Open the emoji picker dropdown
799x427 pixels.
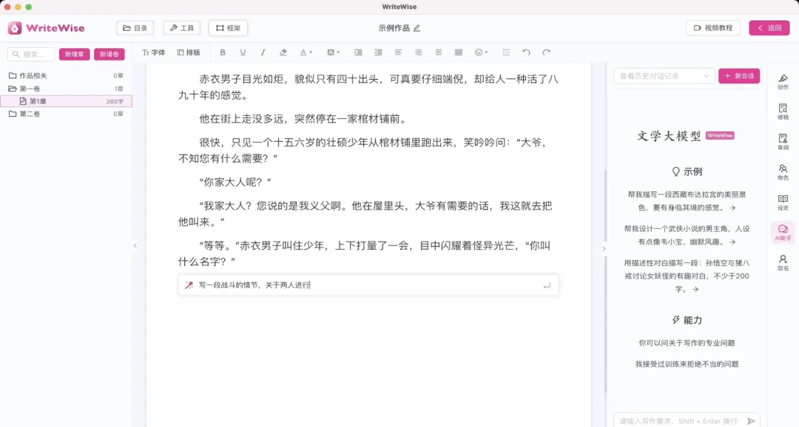pyautogui.click(x=482, y=52)
